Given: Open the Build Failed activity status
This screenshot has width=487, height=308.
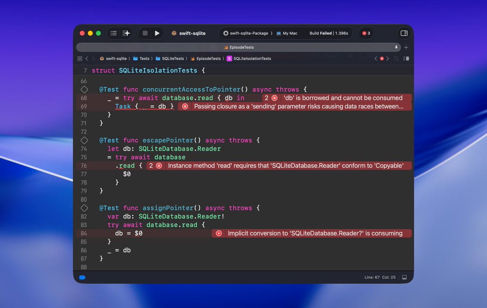Looking at the screenshot, I should pyautogui.click(x=329, y=33).
